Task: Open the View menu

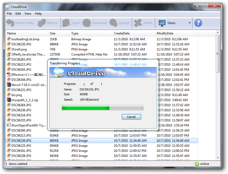Action: coord(28,14)
